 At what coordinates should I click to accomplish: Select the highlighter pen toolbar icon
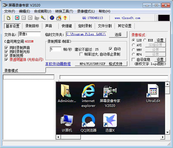(43, 18)
